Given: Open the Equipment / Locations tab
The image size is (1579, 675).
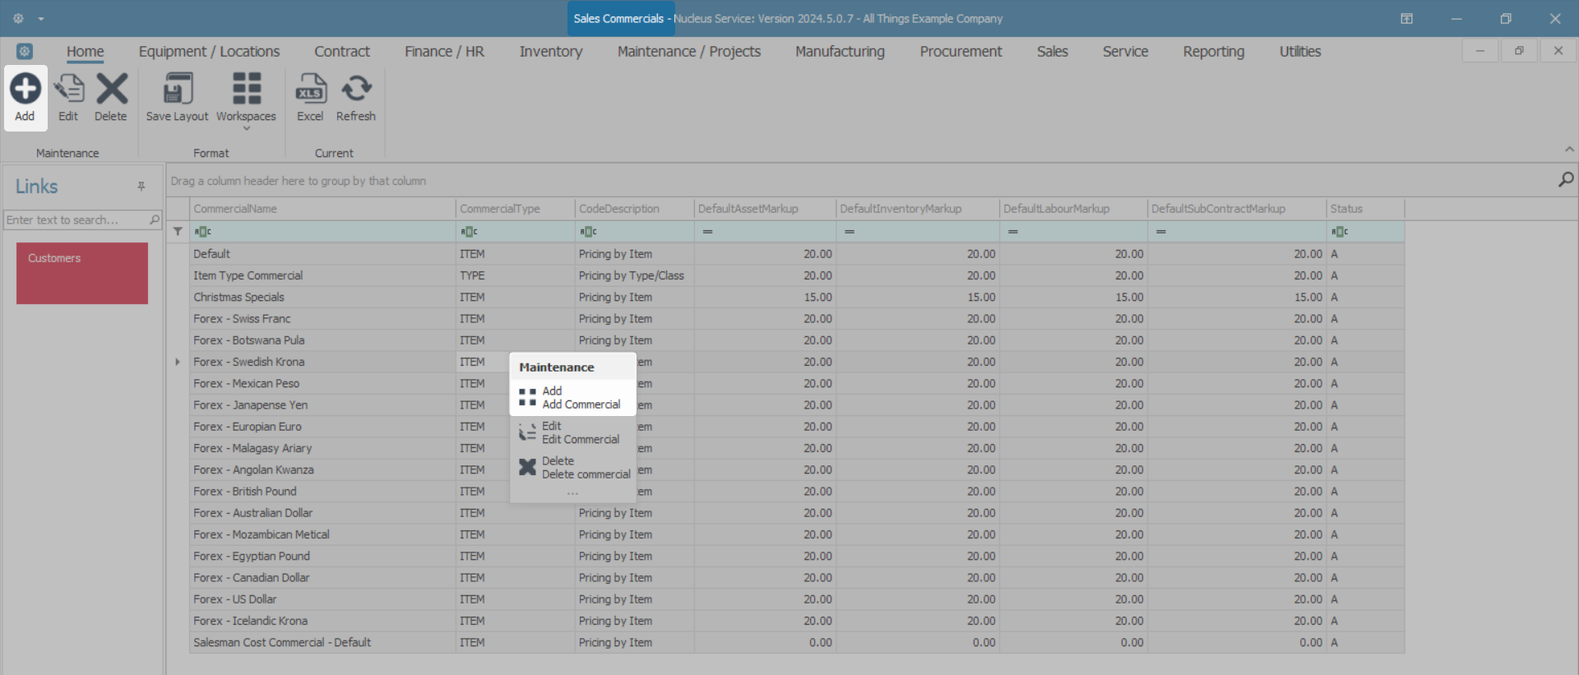Looking at the screenshot, I should coord(209,52).
